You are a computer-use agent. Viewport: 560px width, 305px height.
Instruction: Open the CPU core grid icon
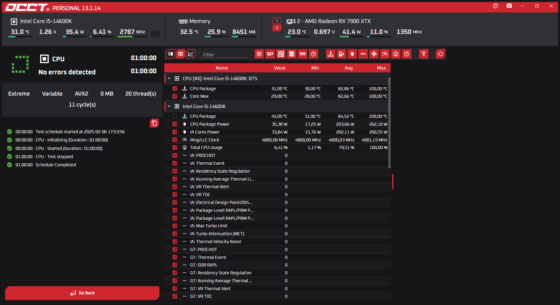point(155,33)
